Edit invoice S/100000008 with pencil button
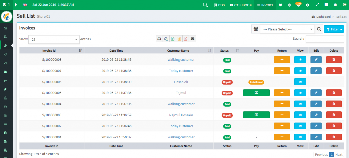The height and width of the screenshot is (158, 349). coord(316,60)
